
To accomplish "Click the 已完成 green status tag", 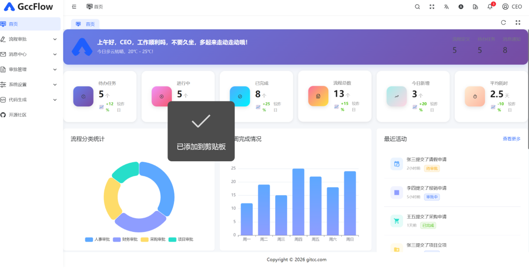I will (428, 225).
